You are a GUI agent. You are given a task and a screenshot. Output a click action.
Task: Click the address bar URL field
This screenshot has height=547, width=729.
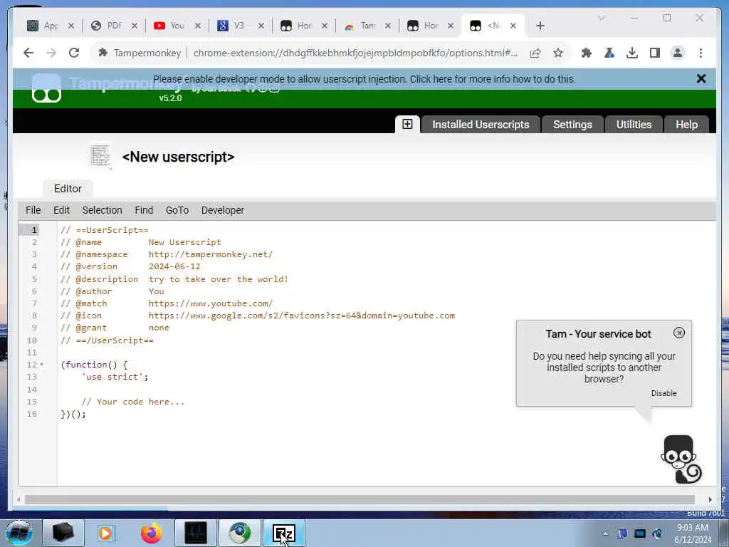pyautogui.click(x=356, y=53)
